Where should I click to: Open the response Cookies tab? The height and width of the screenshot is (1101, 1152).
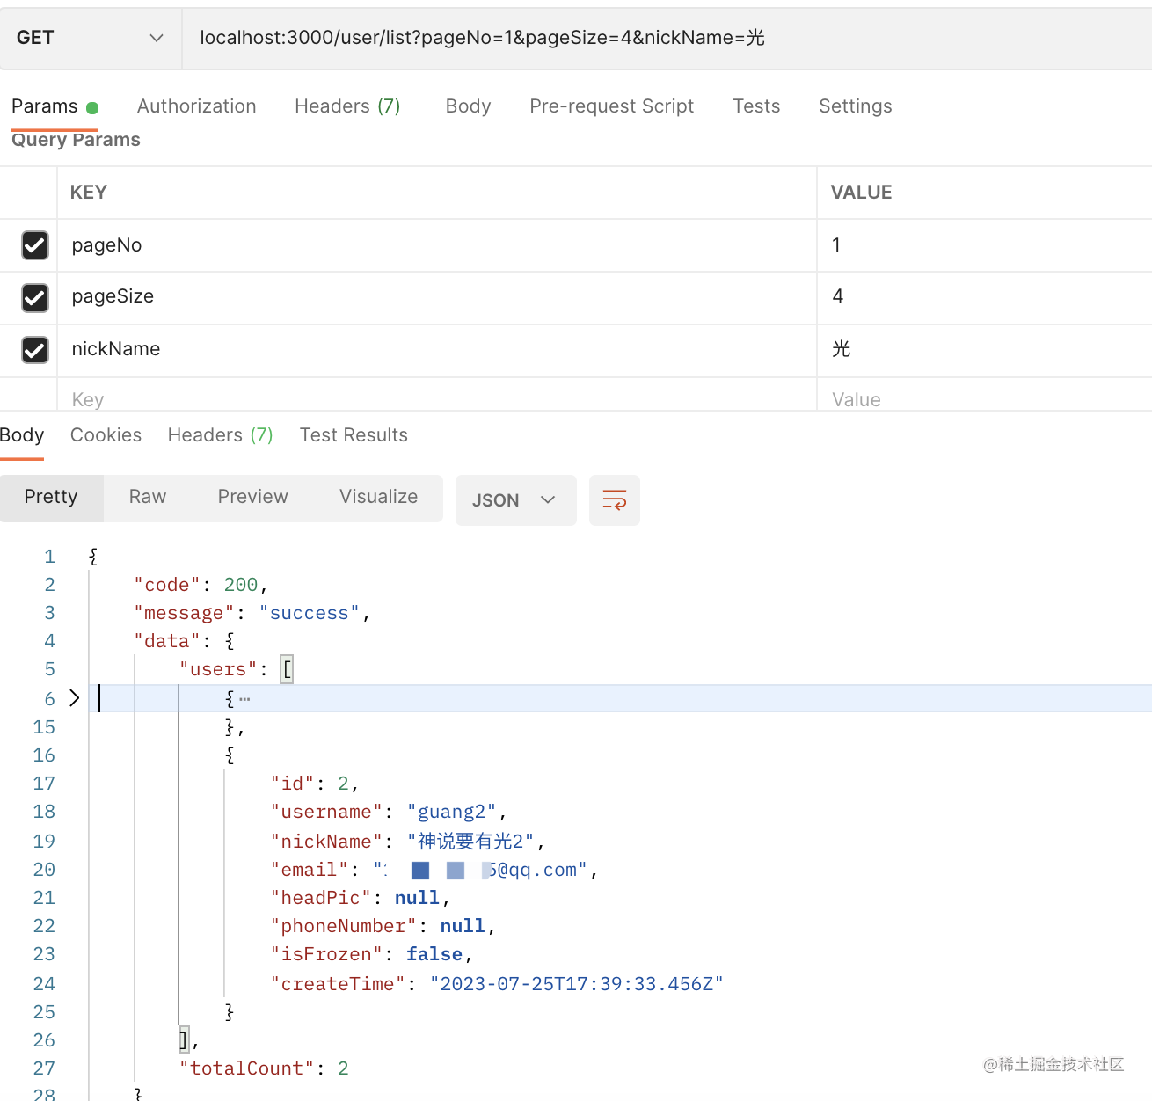point(106,435)
